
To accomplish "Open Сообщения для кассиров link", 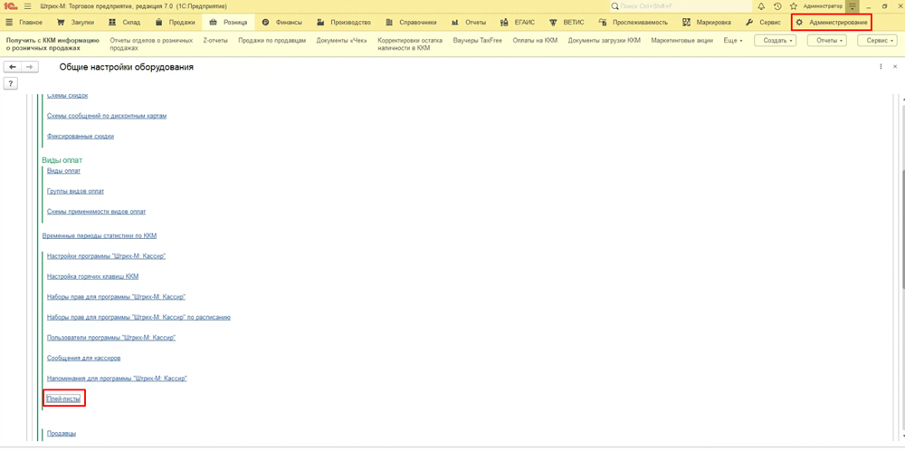I will tap(83, 358).
